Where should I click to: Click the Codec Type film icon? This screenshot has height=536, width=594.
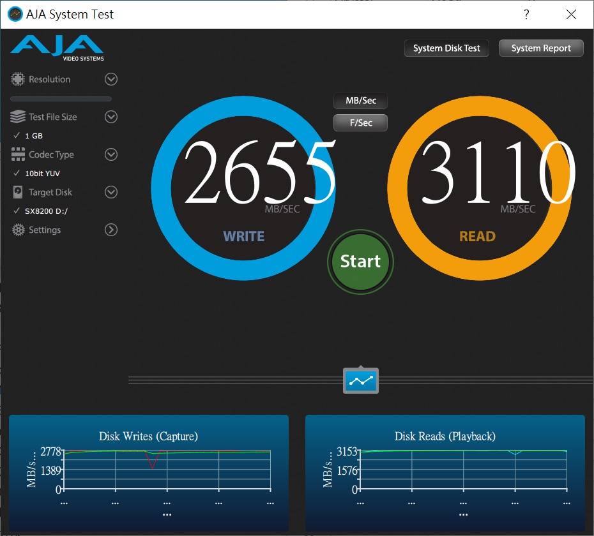tap(18, 154)
